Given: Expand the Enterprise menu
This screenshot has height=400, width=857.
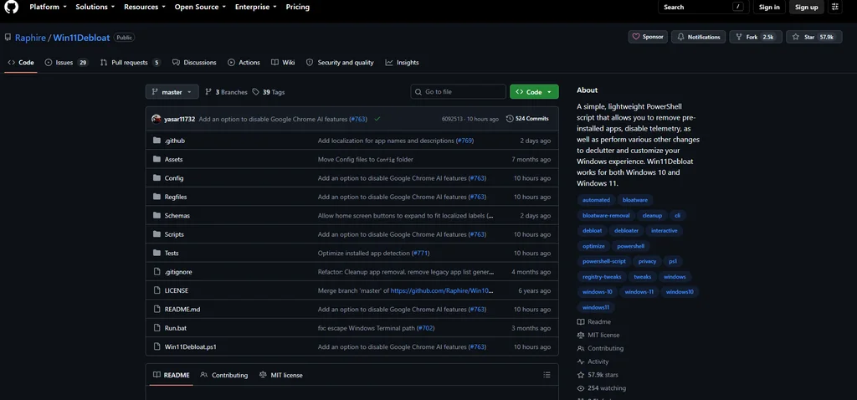Looking at the screenshot, I should pyautogui.click(x=255, y=7).
